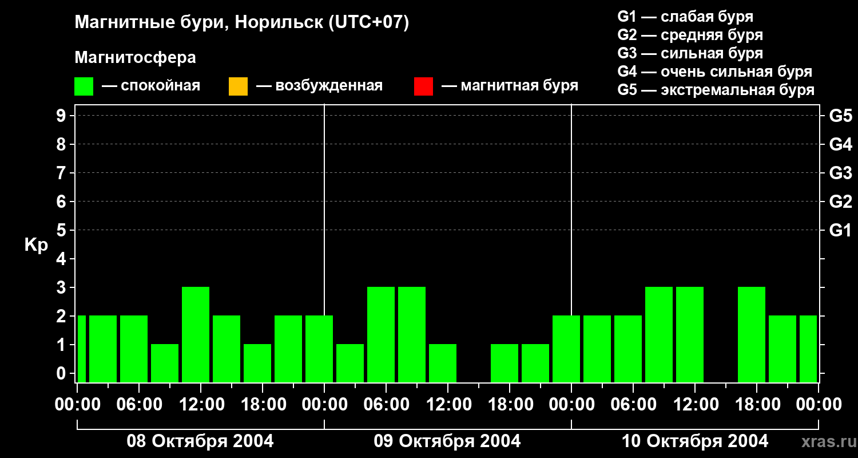The width and height of the screenshot is (858, 458).
Task: Click the right-axis 'G3' level label
Action: [840, 173]
